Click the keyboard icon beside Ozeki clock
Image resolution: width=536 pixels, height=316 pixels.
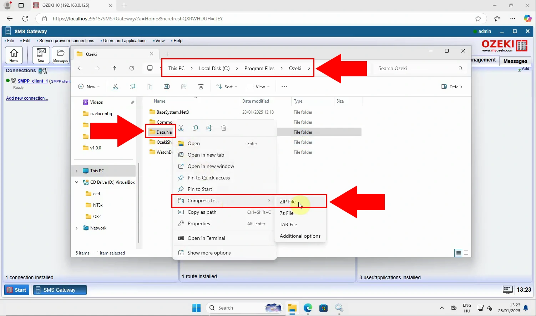pos(507,290)
